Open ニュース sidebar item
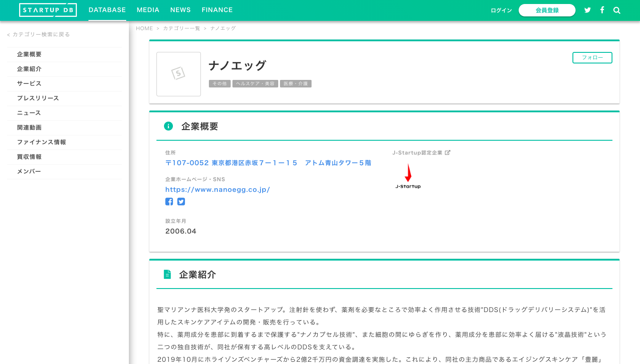The height and width of the screenshot is (364, 640). (x=64, y=113)
